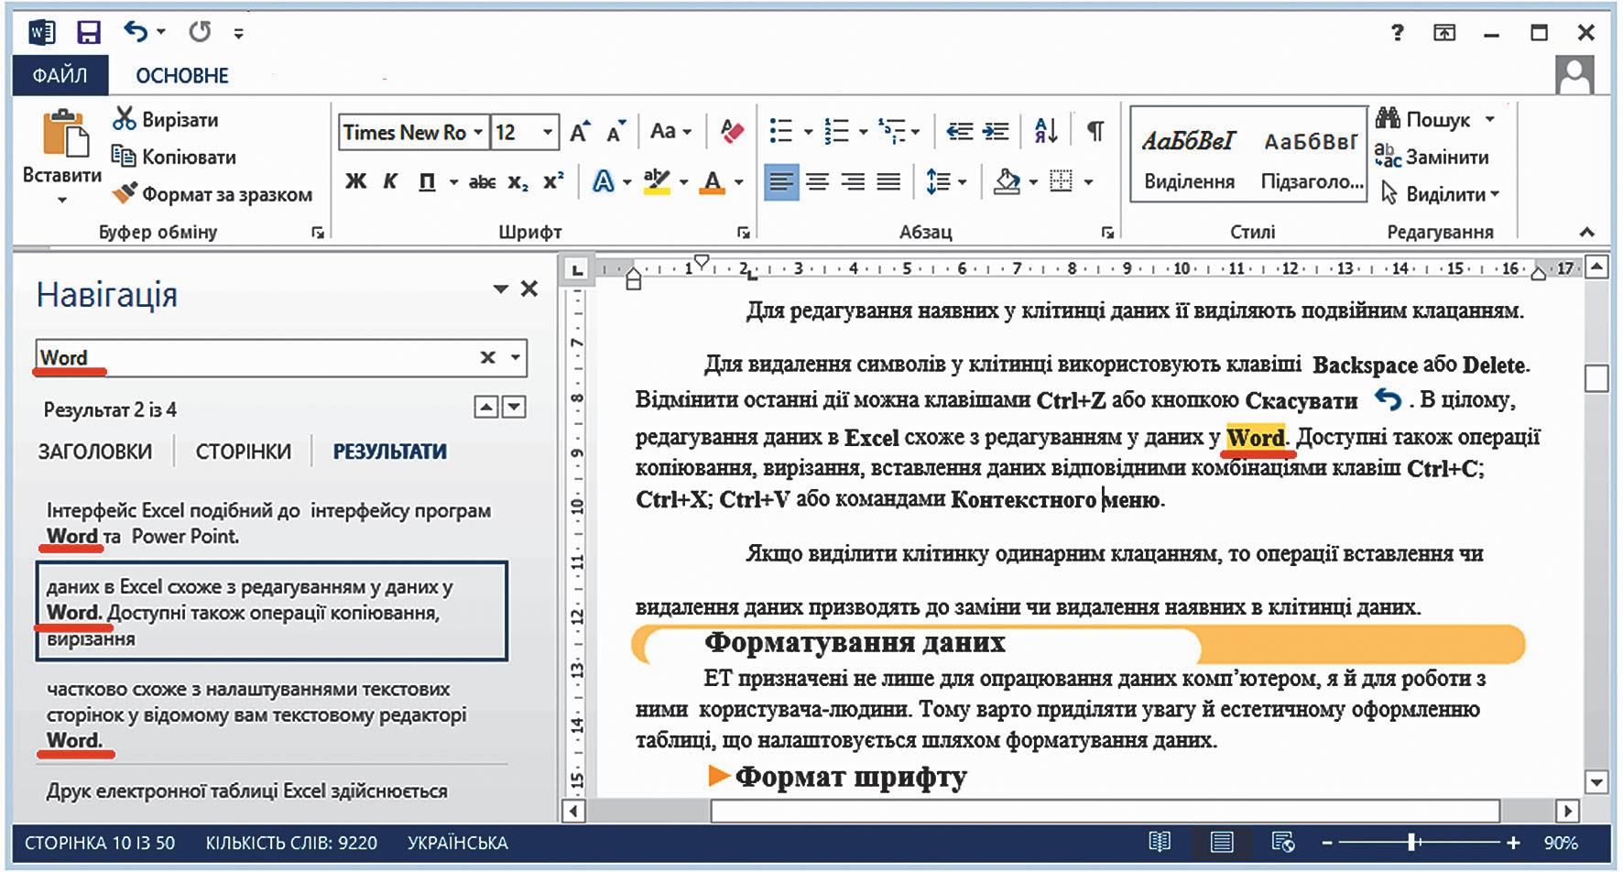The image size is (1623, 872).
Task: Open the ribbon display options button
Action: point(1444,33)
